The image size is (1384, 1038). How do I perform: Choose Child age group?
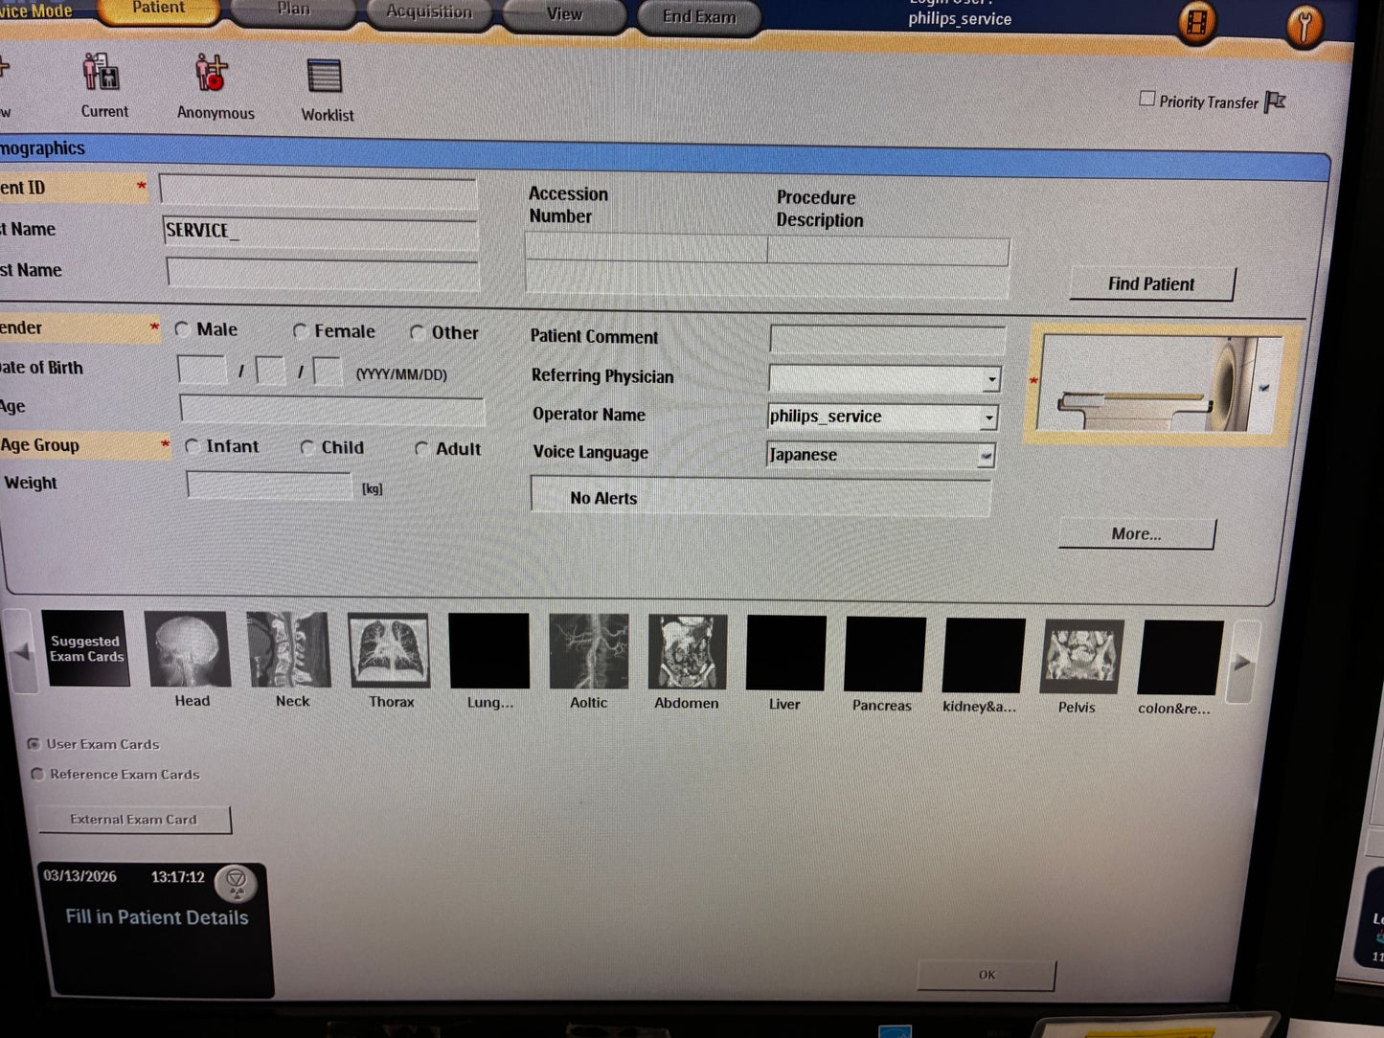(x=307, y=447)
